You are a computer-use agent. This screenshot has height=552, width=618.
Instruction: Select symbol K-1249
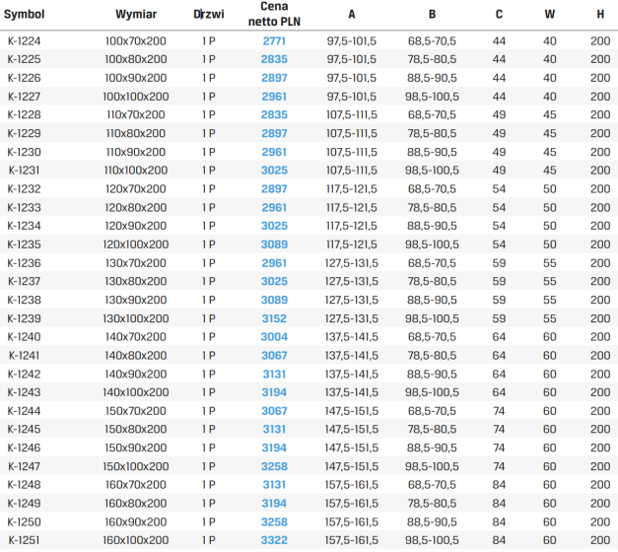coord(24,504)
